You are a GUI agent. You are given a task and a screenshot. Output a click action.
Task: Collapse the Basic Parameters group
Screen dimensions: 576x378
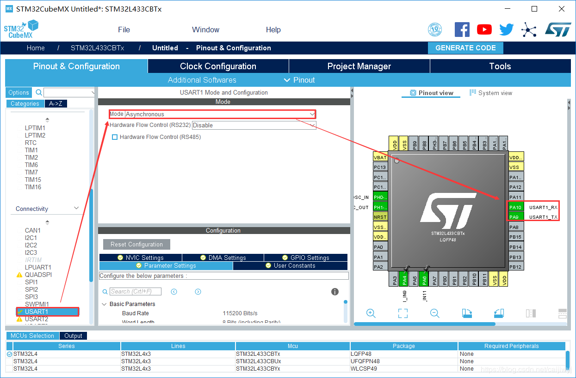(x=104, y=304)
